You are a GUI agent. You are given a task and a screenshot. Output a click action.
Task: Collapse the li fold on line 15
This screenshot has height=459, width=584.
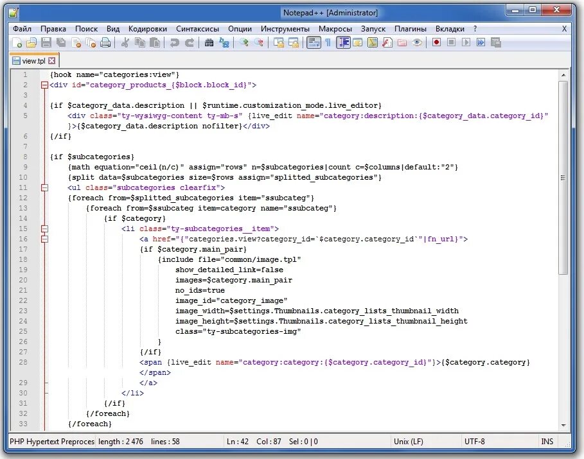coord(44,229)
